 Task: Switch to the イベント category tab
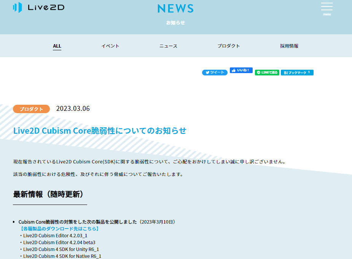(x=110, y=46)
